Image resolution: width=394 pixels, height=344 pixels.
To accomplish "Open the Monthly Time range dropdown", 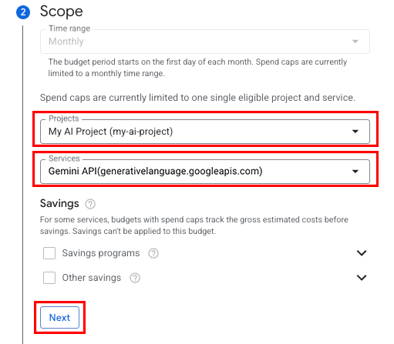I will (205, 42).
